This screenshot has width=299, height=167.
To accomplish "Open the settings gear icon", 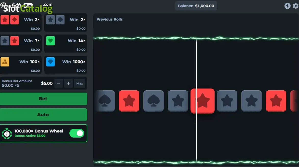I will 296,6.
